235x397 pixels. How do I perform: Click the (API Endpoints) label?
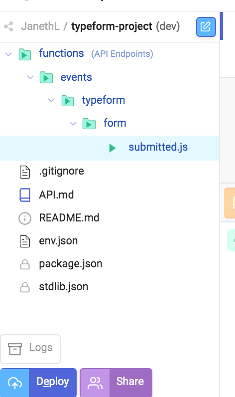[122, 54]
